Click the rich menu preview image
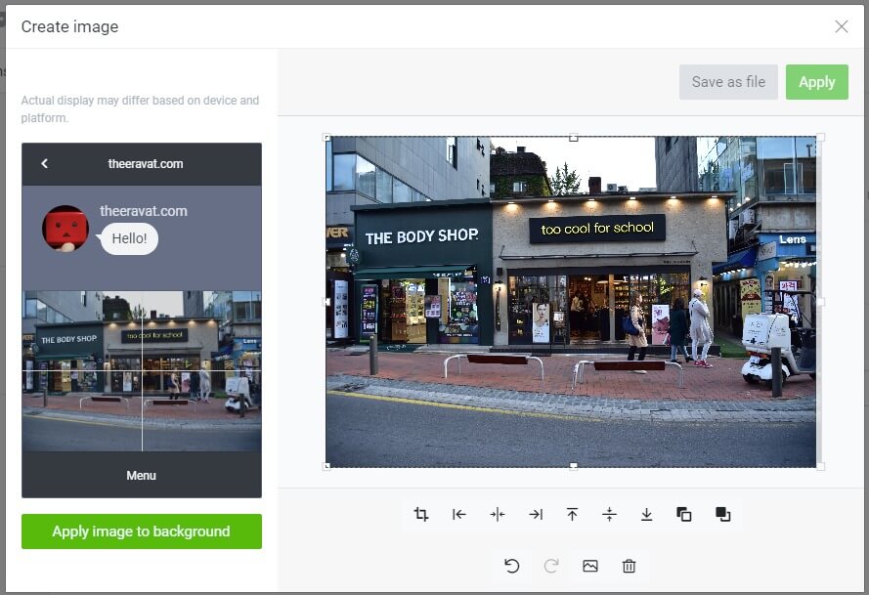The width and height of the screenshot is (869, 595). point(142,371)
